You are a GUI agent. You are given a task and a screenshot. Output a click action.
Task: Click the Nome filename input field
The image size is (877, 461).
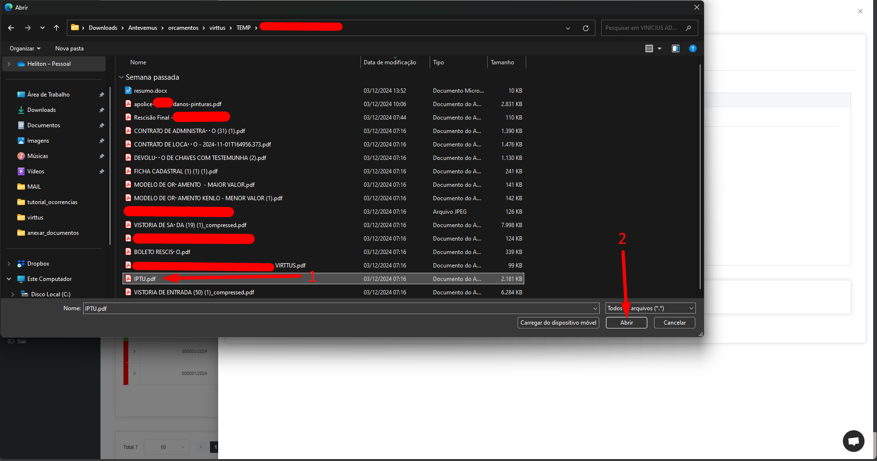point(336,308)
